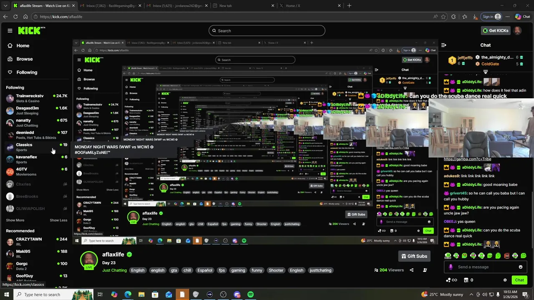Open offline channel Chxrles
This screenshot has width=534, height=300.
tap(37, 184)
